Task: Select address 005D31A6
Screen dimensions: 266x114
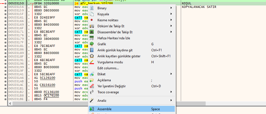Action: [x=16, y=78]
